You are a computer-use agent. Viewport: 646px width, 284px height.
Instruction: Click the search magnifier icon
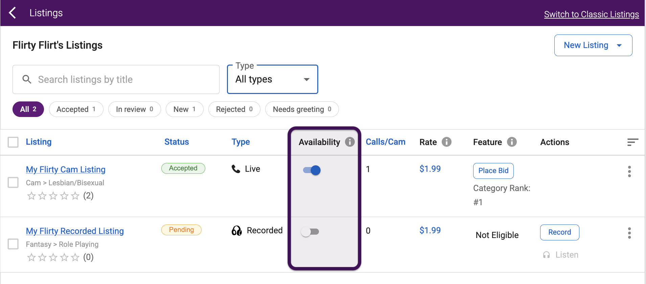tap(27, 79)
